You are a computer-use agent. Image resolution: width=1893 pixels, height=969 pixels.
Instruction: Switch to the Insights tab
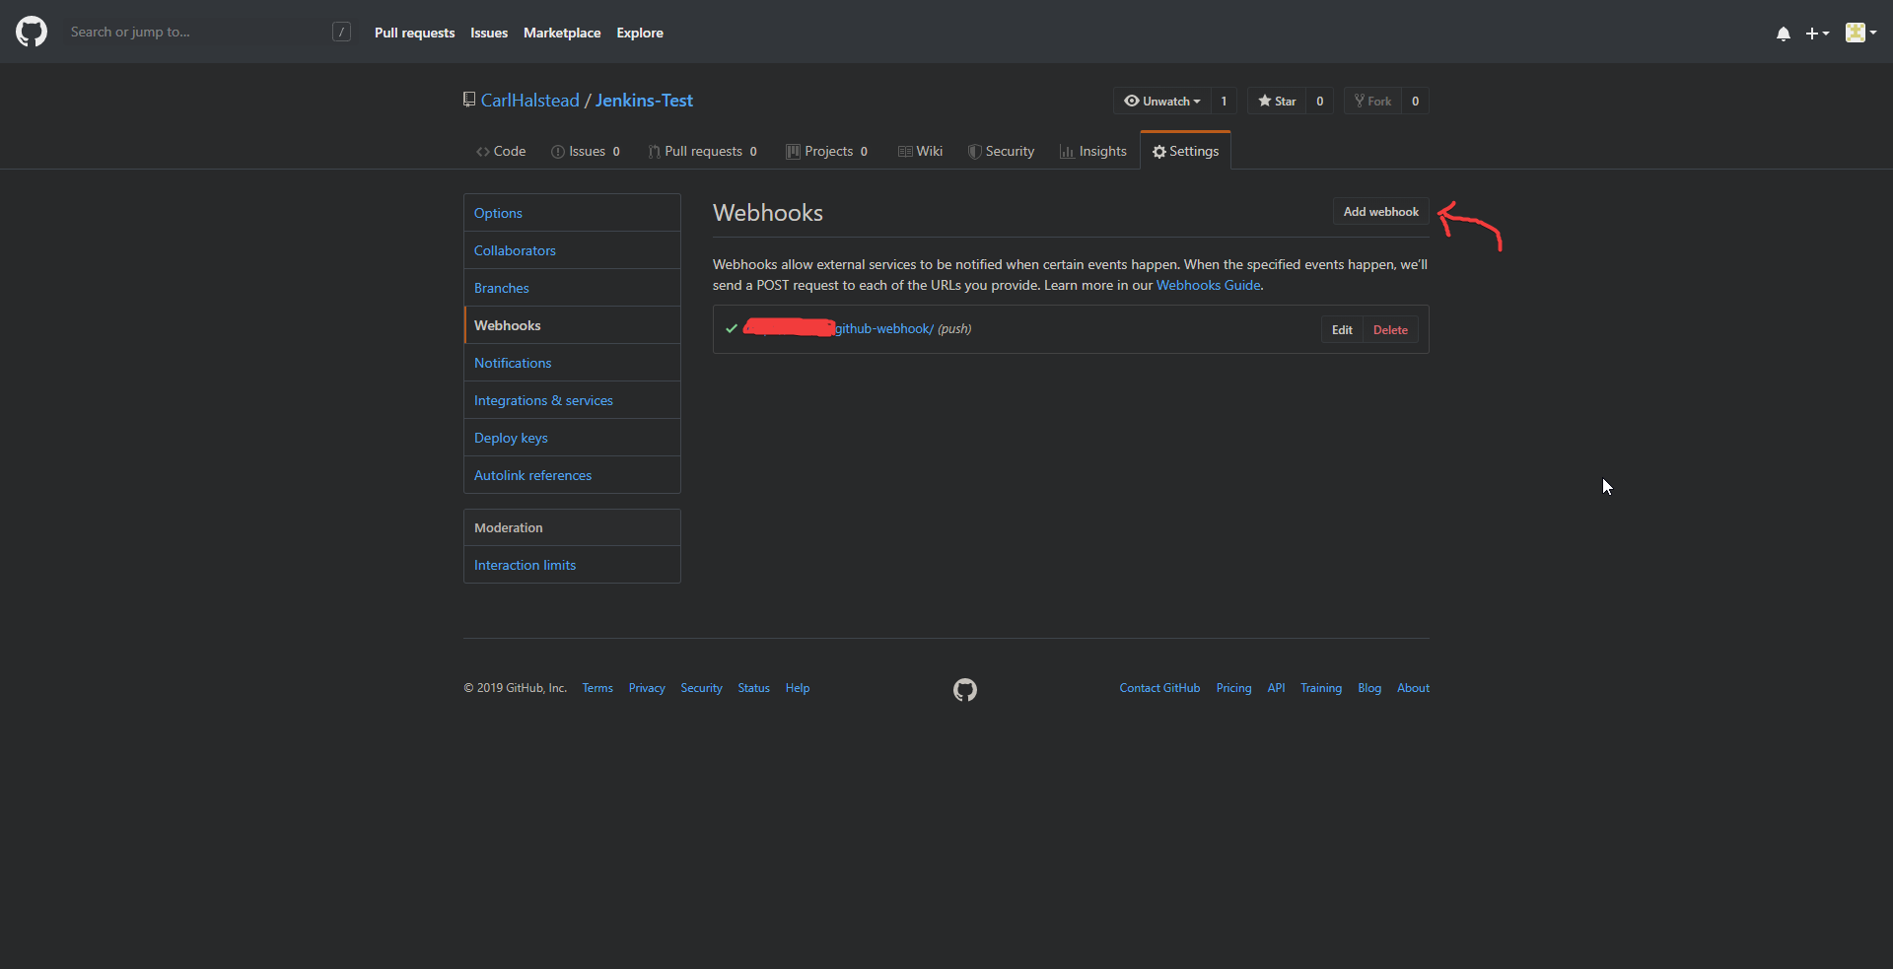pos(1092,151)
